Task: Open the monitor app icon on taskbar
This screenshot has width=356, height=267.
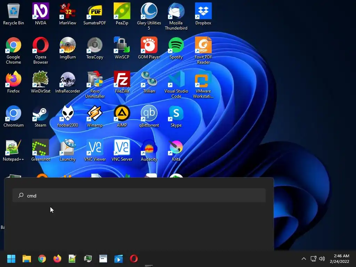Action: (88, 259)
